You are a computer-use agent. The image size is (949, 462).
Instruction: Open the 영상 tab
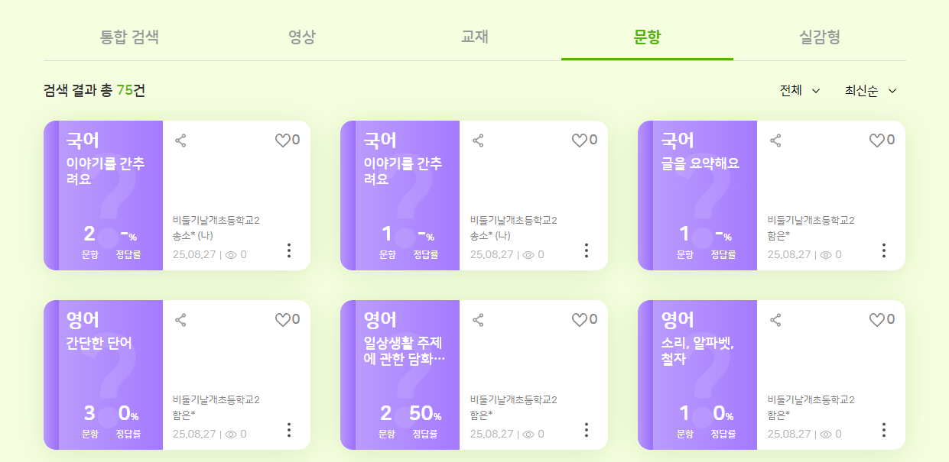(x=302, y=37)
